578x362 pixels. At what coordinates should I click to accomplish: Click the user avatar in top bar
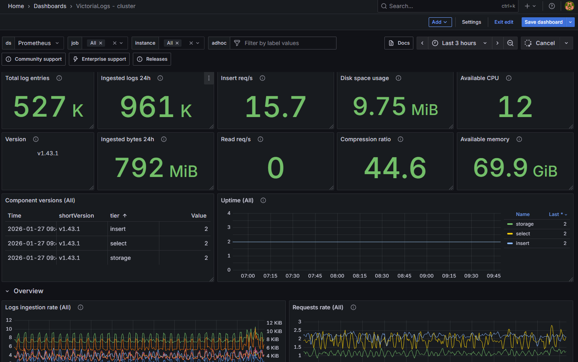point(569,6)
